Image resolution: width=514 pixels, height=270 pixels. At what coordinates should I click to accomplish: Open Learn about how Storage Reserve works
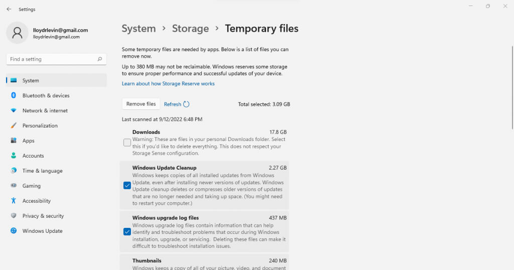168,84
